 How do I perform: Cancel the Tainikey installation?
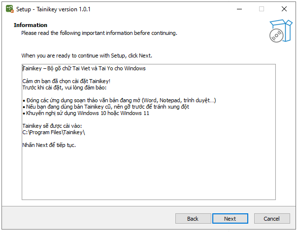pos(271,219)
